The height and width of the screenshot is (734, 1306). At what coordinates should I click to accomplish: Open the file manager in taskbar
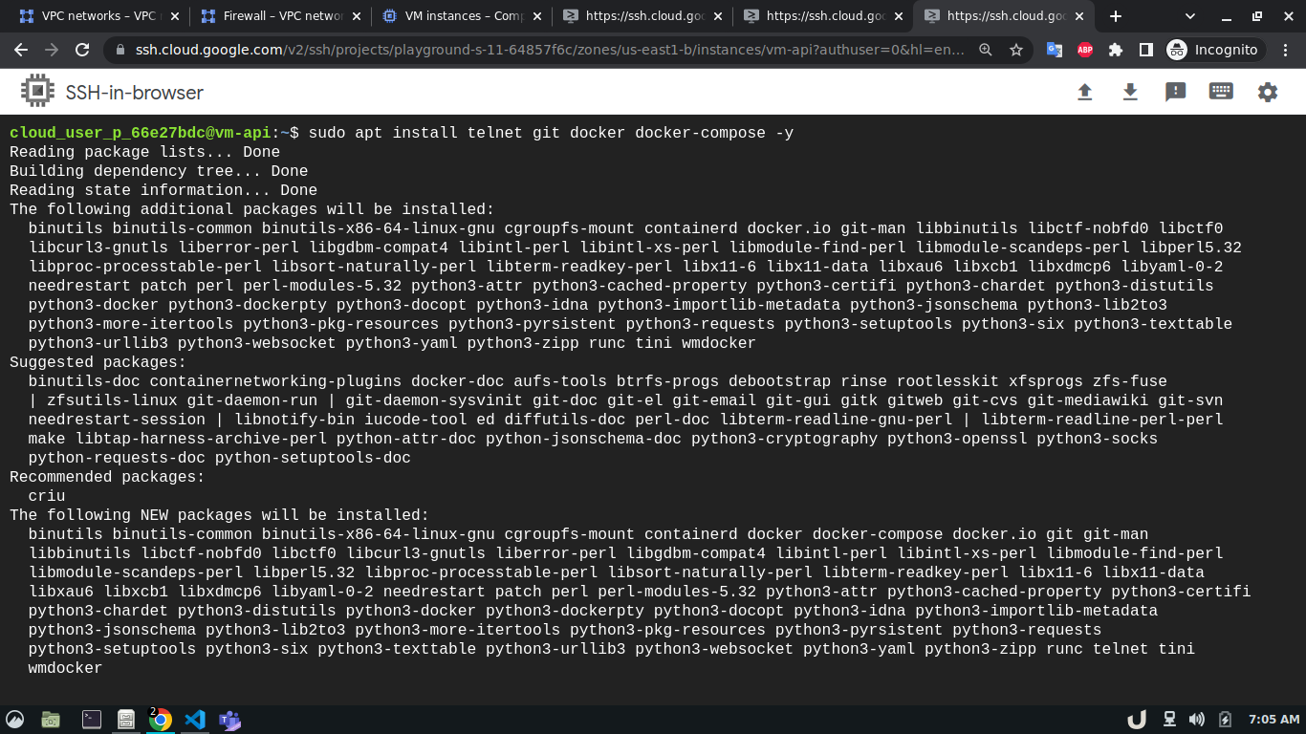[x=51, y=720]
